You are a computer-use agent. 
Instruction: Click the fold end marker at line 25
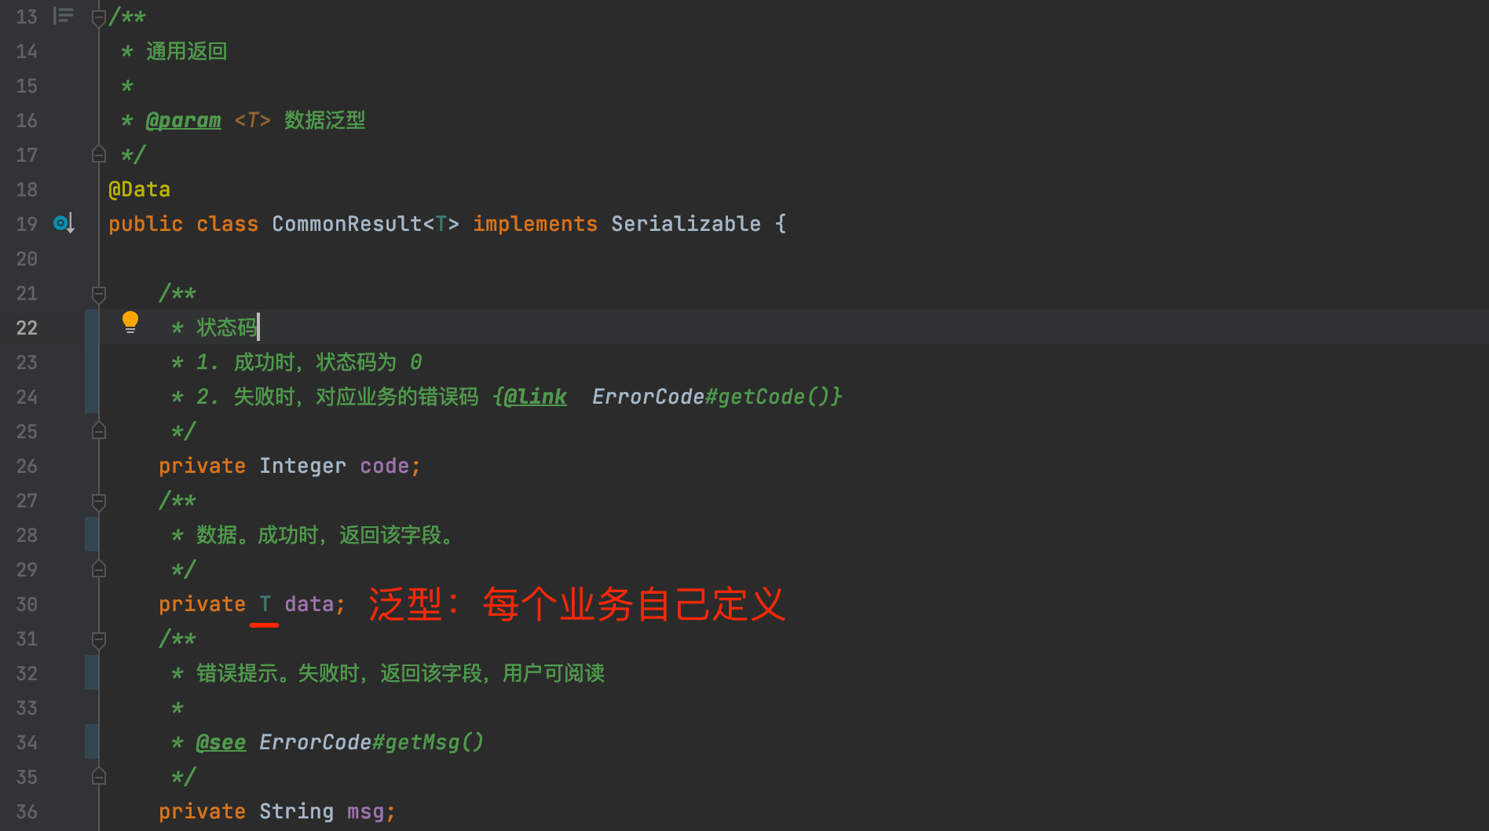tap(99, 431)
